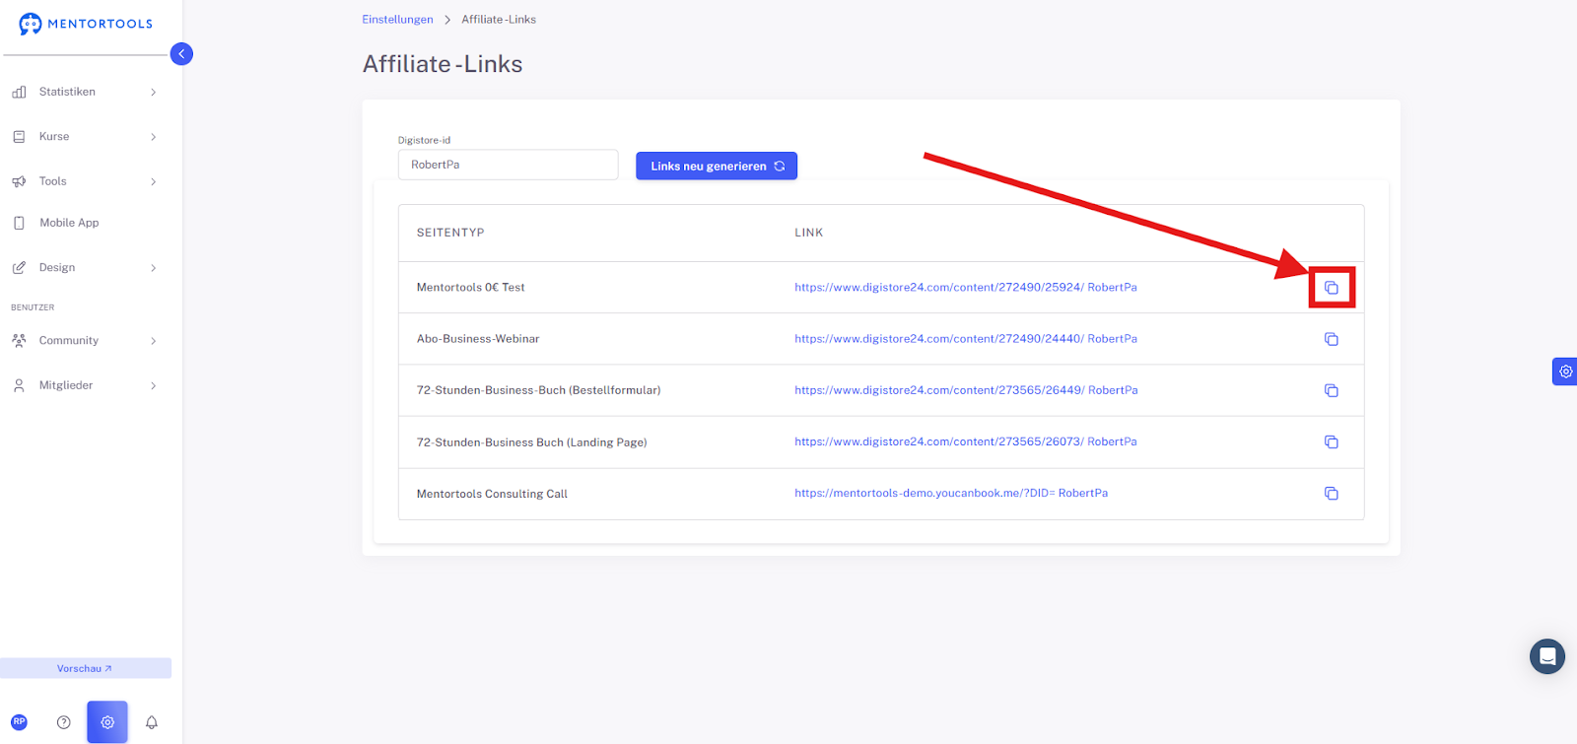
Task: Copy the Mentortools Consulting Call link
Action: pos(1331,493)
